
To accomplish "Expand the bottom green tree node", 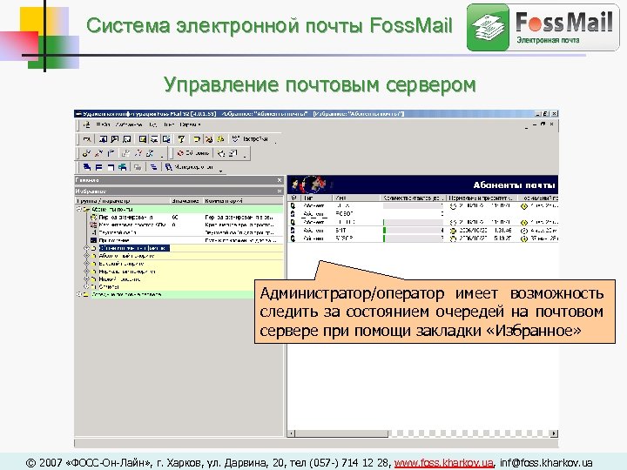I will click(x=78, y=294).
